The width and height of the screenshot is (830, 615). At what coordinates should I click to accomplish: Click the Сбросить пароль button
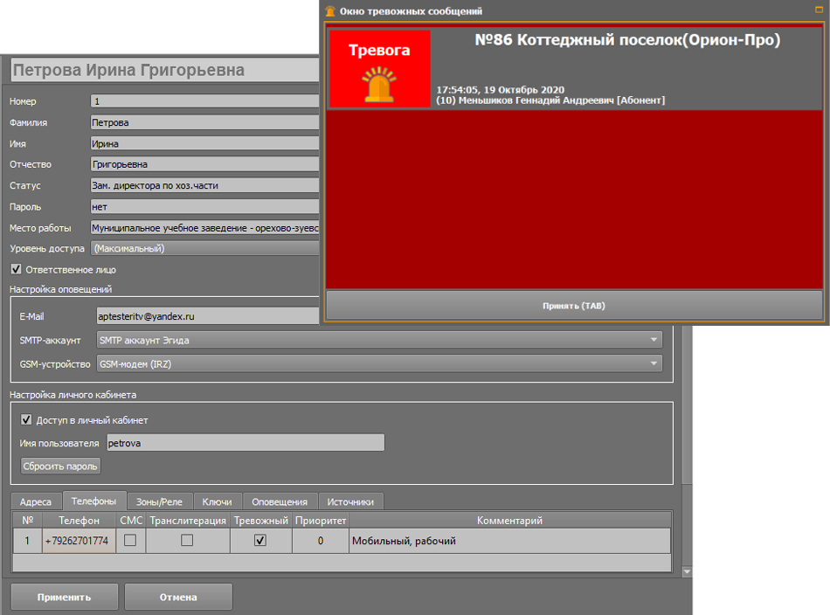pyautogui.click(x=61, y=466)
